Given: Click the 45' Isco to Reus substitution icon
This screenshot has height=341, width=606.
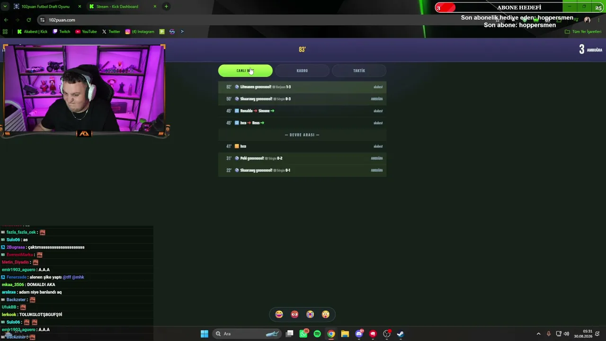Looking at the screenshot, I should [237, 123].
